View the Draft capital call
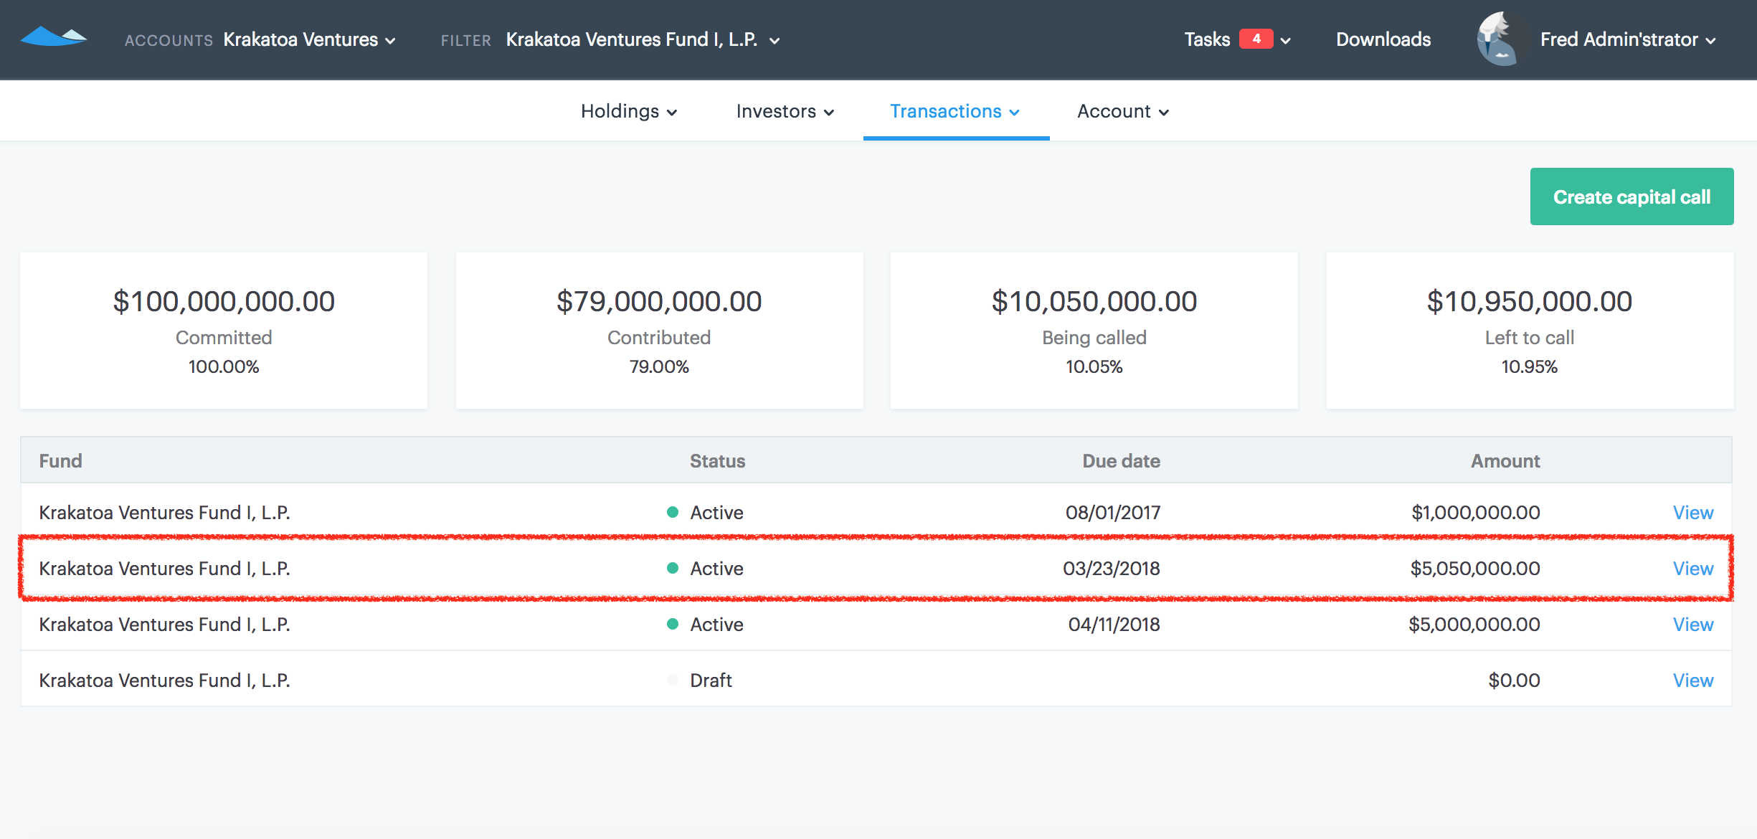The height and width of the screenshot is (839, 1757). pyautogui.click(x=1692, y=680)
